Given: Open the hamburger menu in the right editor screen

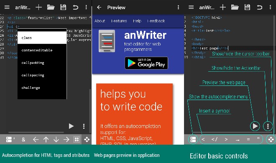Looking at the screenshot, I should 191,7.
